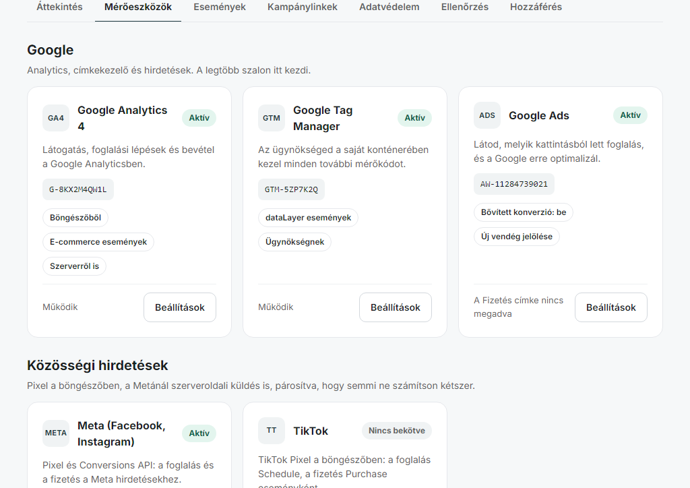The width and height of the screenshot is (690, 488).
Task: Click the ADS icon badge
Action: (x=487, y=115)
